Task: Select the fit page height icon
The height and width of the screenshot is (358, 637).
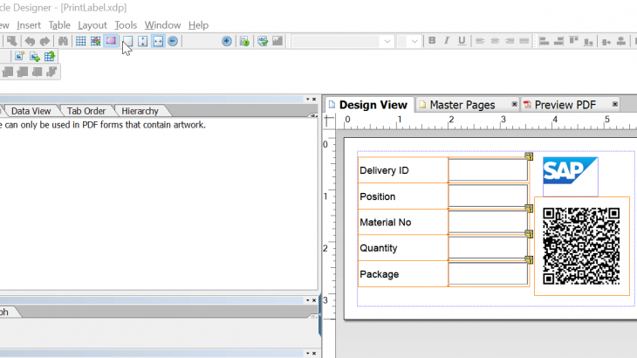Action: pyautogui.click(x=142, y=41)
